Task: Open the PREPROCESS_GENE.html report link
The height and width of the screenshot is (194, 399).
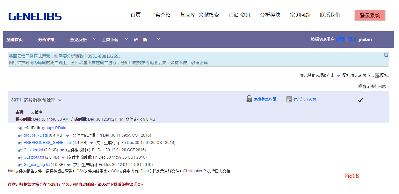Action: click(47, 143)
